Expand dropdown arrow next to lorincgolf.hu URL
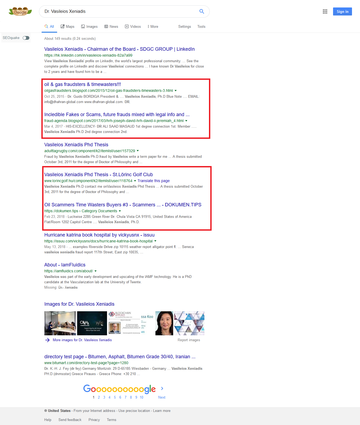 [x=135, y=181]
